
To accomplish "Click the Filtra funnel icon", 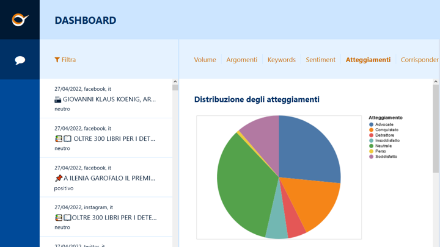I will tap(57, 60).
